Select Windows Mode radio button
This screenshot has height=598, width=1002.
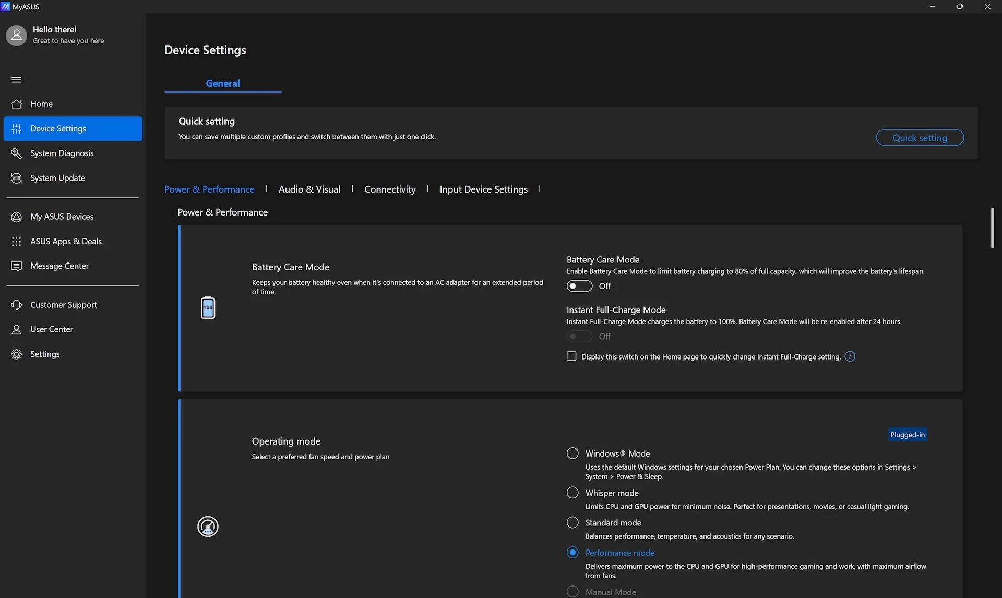point(572,453)
